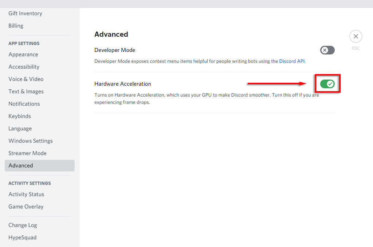Select Accessibility in the sidebar

pyautogui.click(x=24, y=67)
